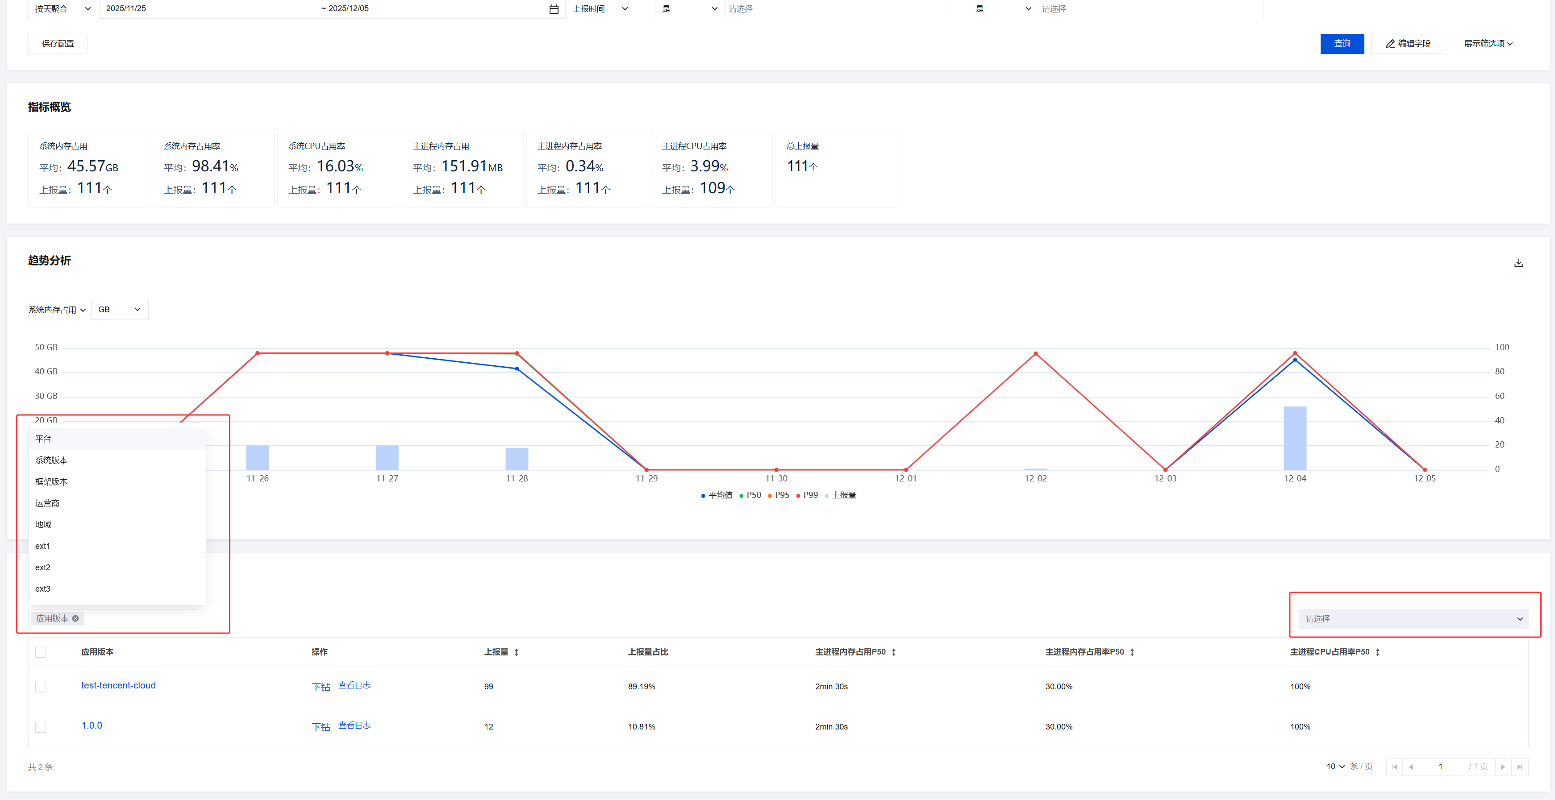Check the 1.0.0 row checkbox
This screenshot has height=800, width=1555.
click(41, 727)
